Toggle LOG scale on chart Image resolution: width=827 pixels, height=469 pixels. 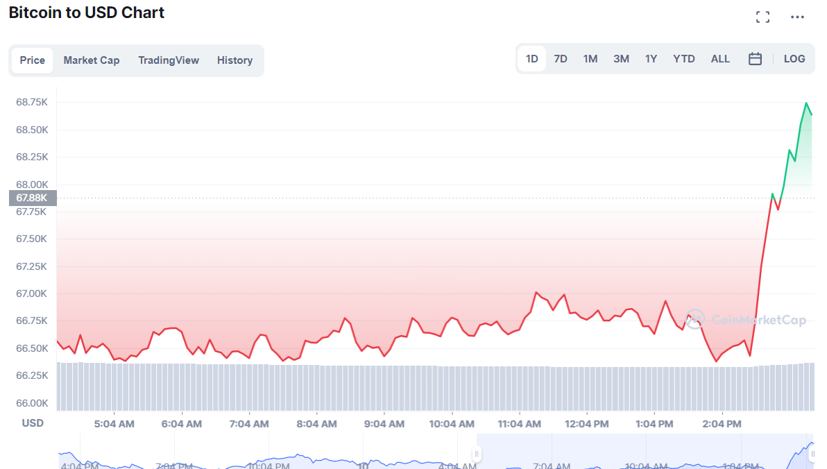click(794, 59)
